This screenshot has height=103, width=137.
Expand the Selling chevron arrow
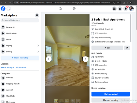pyautogui.click(x=38, y=52)
